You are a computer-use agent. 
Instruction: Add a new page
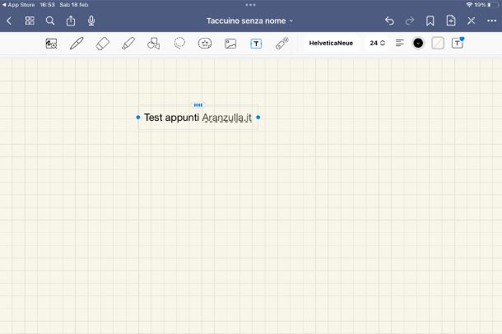click(451, 21)
